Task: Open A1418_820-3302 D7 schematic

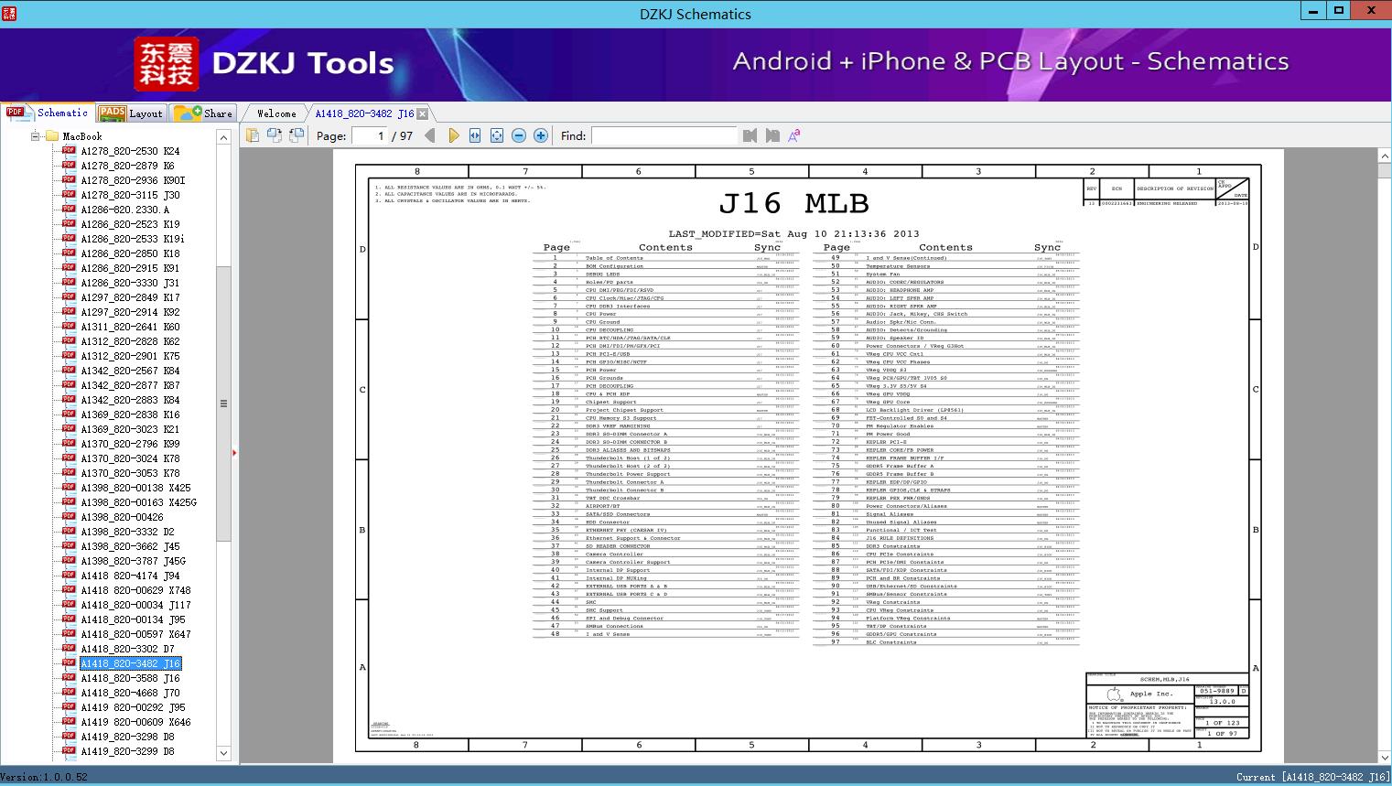Action: pyautogui.click(x=127, y=649)
